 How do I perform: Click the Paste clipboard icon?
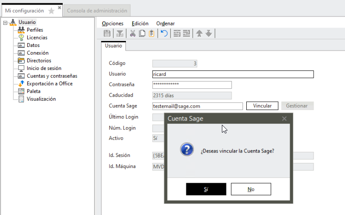tap(151, 33)
